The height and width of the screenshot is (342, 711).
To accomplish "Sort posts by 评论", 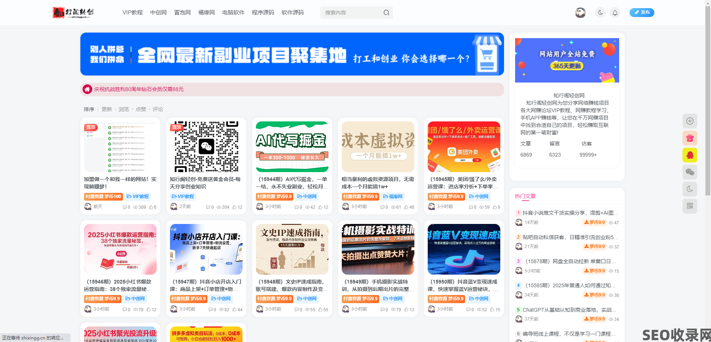I will point(158,109).
